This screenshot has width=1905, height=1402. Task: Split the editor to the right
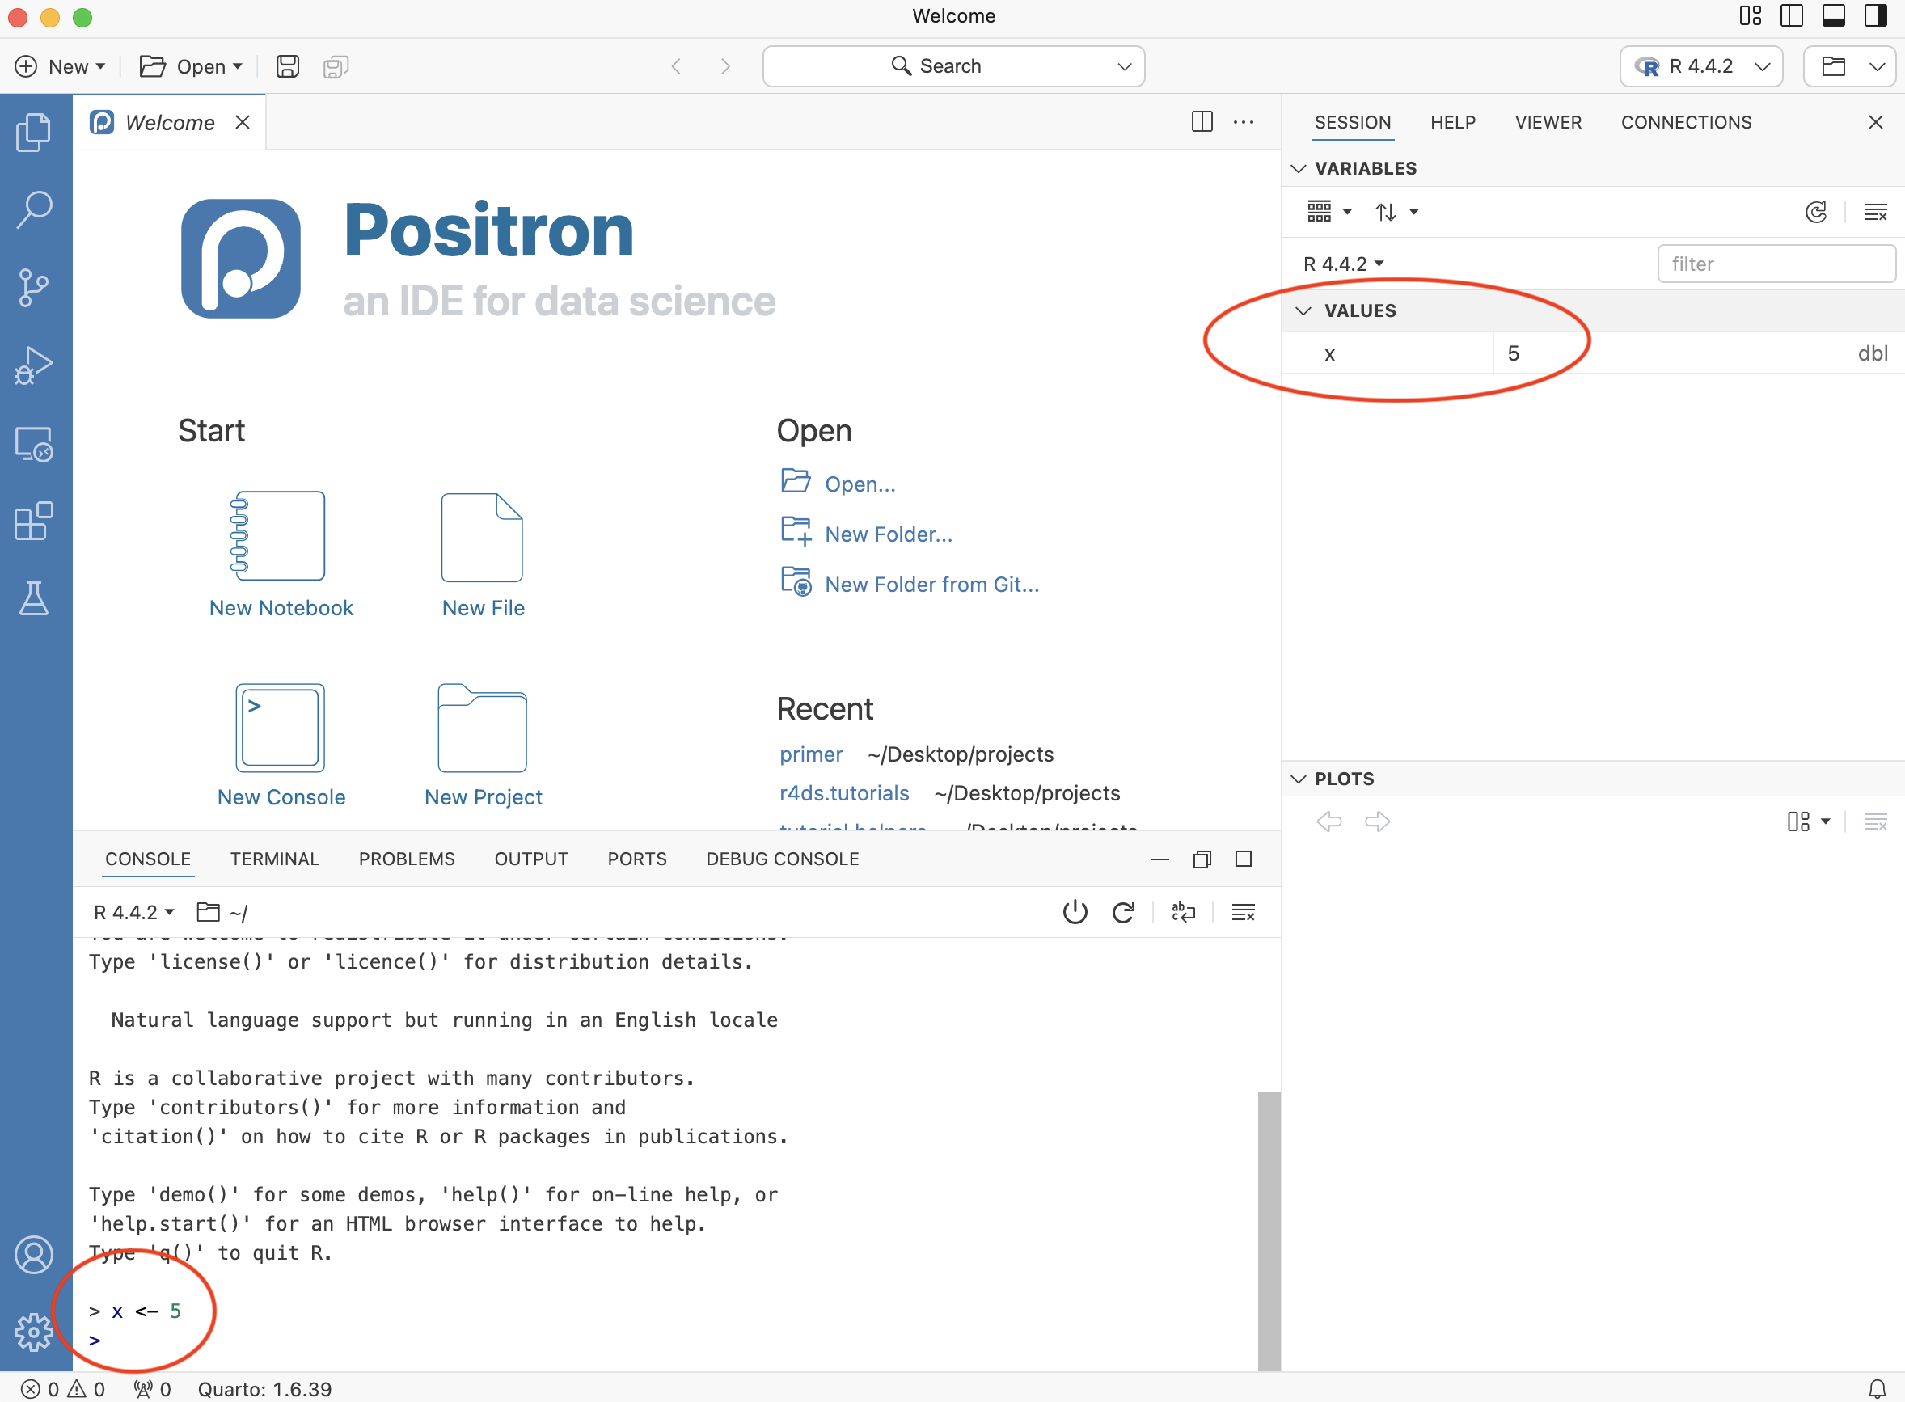[x=1202, y=121]
